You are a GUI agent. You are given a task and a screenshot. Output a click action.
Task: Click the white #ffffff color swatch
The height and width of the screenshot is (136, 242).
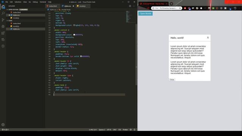[x=74, y=35]
